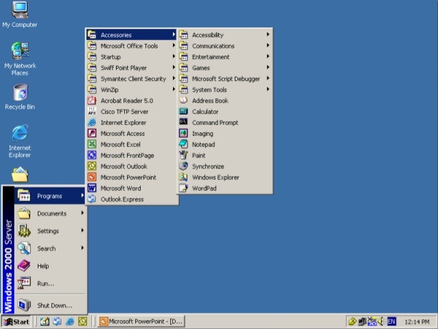Click the WordPad icon

[183, 188]
